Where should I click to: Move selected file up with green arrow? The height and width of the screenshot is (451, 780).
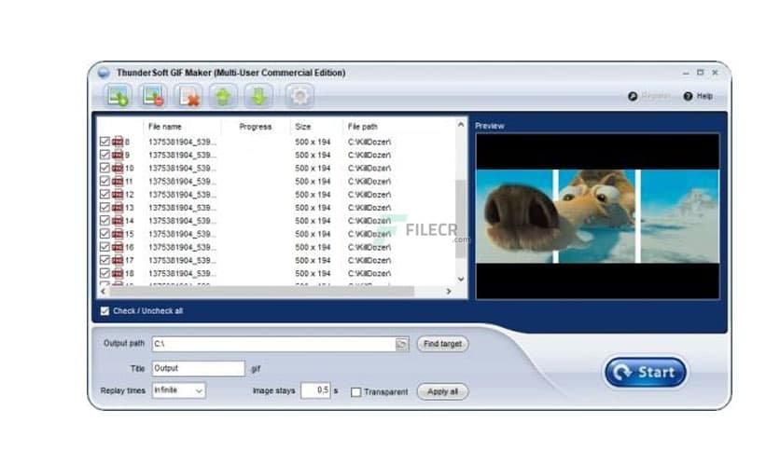pyautogui.click(x=223, y=96)
